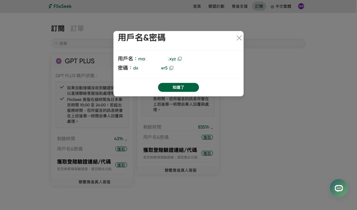Image resolution: width=357 pixels, height=210 pixels.
Task: Click the GPT PLUS 帳戶狀態 label
Action: tap(77, 76)
